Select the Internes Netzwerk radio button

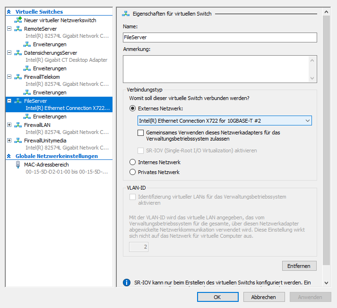[133, 162]
